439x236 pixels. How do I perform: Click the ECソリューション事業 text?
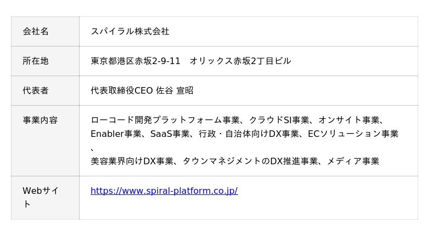tap(353, 134)
